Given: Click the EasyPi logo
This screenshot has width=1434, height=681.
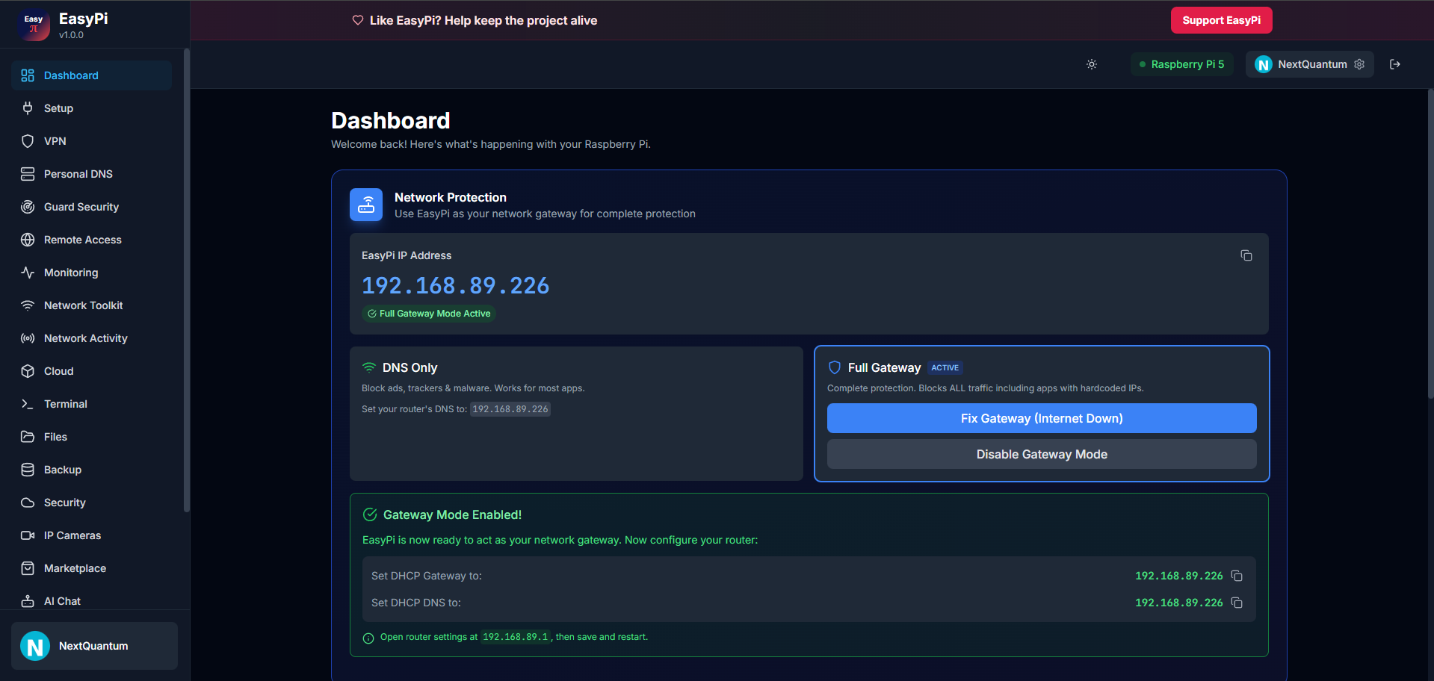Looking at the screenshot, I should tap(34, 25).
